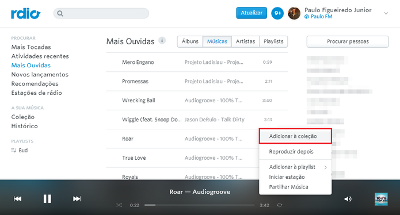Image resolution: width=400 pixels, height=215 pixels.
Task: Open Histórico in sidebar
Action: (25, 126)
